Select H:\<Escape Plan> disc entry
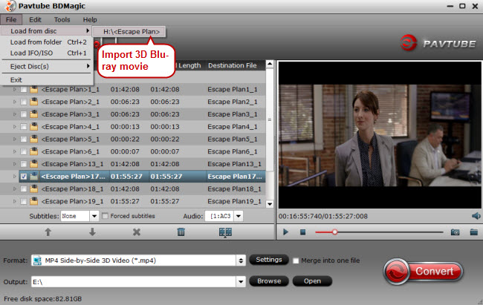Screen dimensions: 483x305 coord(129,32)
